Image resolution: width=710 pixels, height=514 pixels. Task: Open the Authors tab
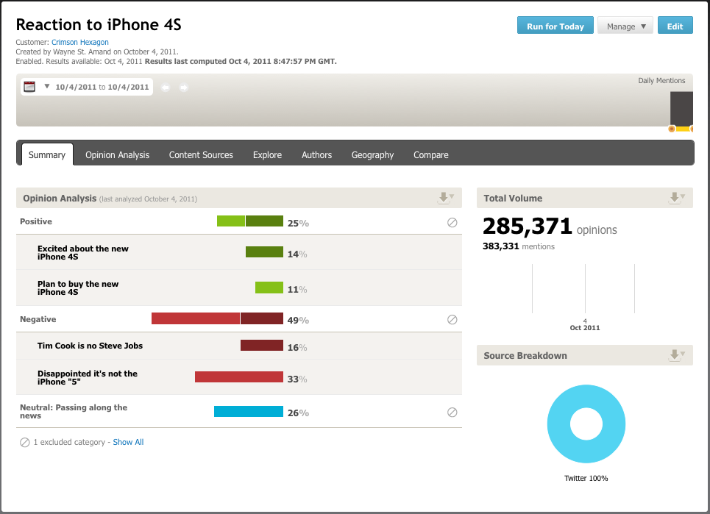click(x=316, y=154)
